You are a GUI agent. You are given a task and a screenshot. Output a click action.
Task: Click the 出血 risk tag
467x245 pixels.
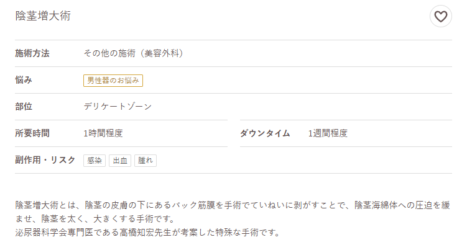click(x=120, y=161)
